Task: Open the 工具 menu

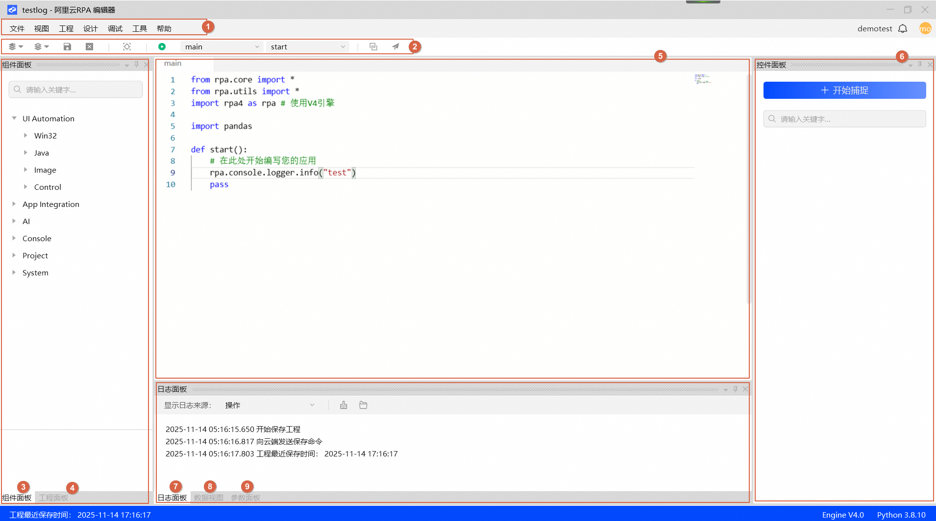Action: coord(140,28)
